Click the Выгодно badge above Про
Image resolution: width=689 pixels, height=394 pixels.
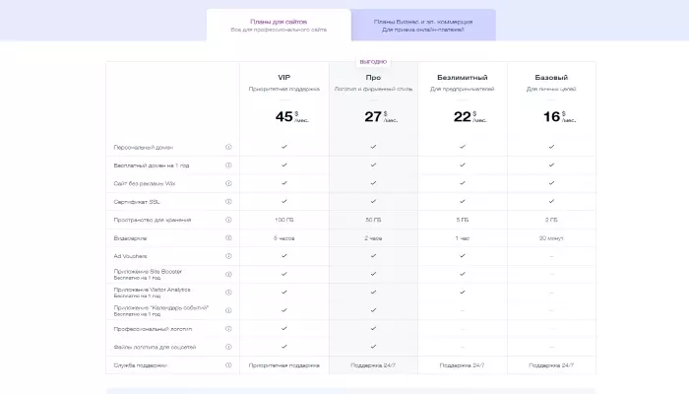point(373,62)
